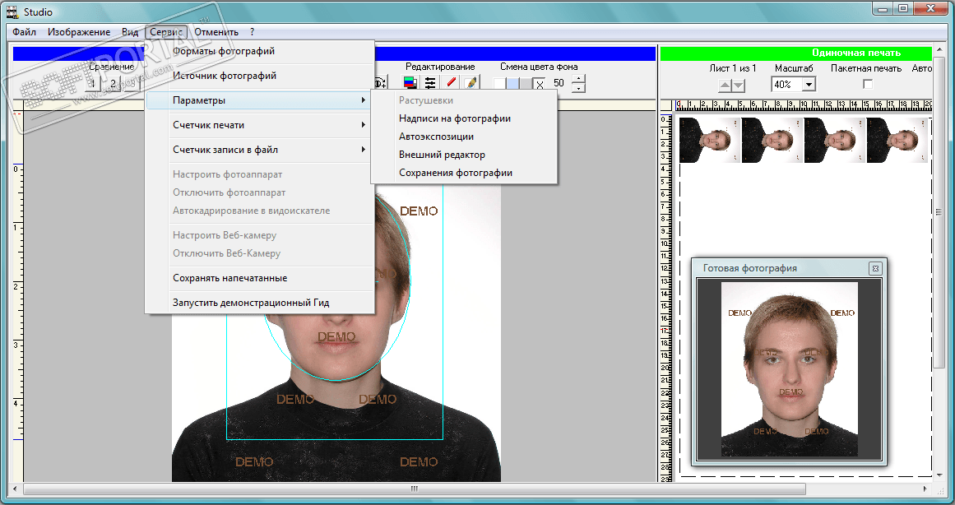The width and height of the screenshot is (955, 505).
Task: Open the Масштаб 40% dropdown
Action: click(x=809, y=85)
